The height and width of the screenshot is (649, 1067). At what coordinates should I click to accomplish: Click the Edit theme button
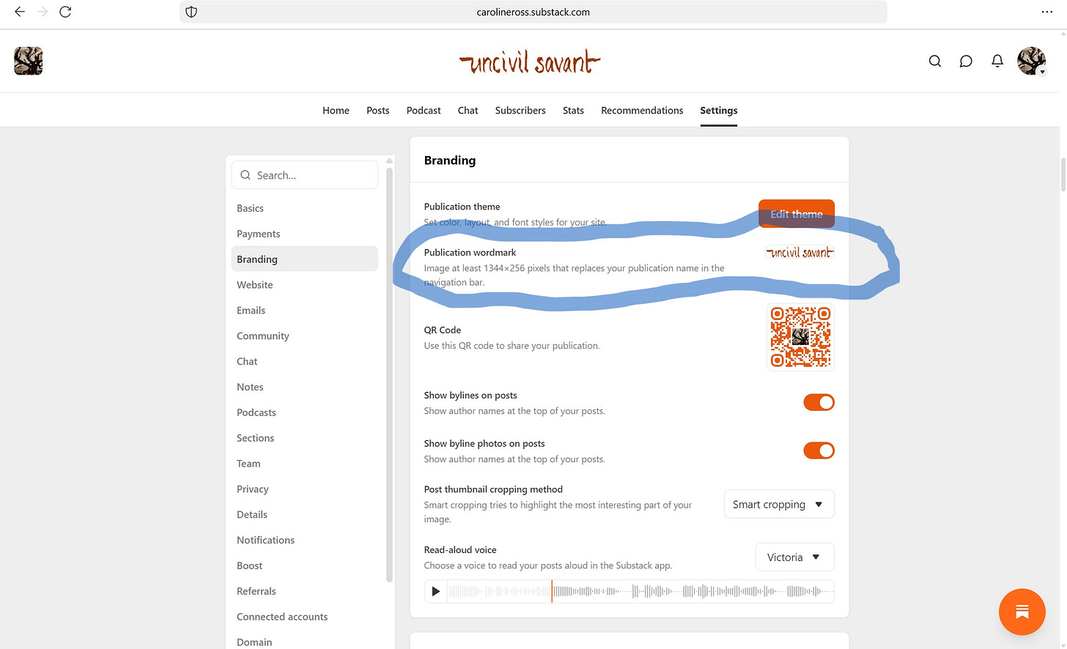[x=797, y=214]
